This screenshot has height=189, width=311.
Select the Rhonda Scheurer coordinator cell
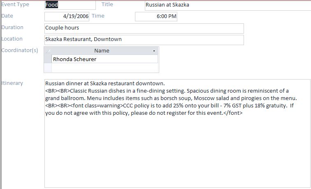[104, 59]
